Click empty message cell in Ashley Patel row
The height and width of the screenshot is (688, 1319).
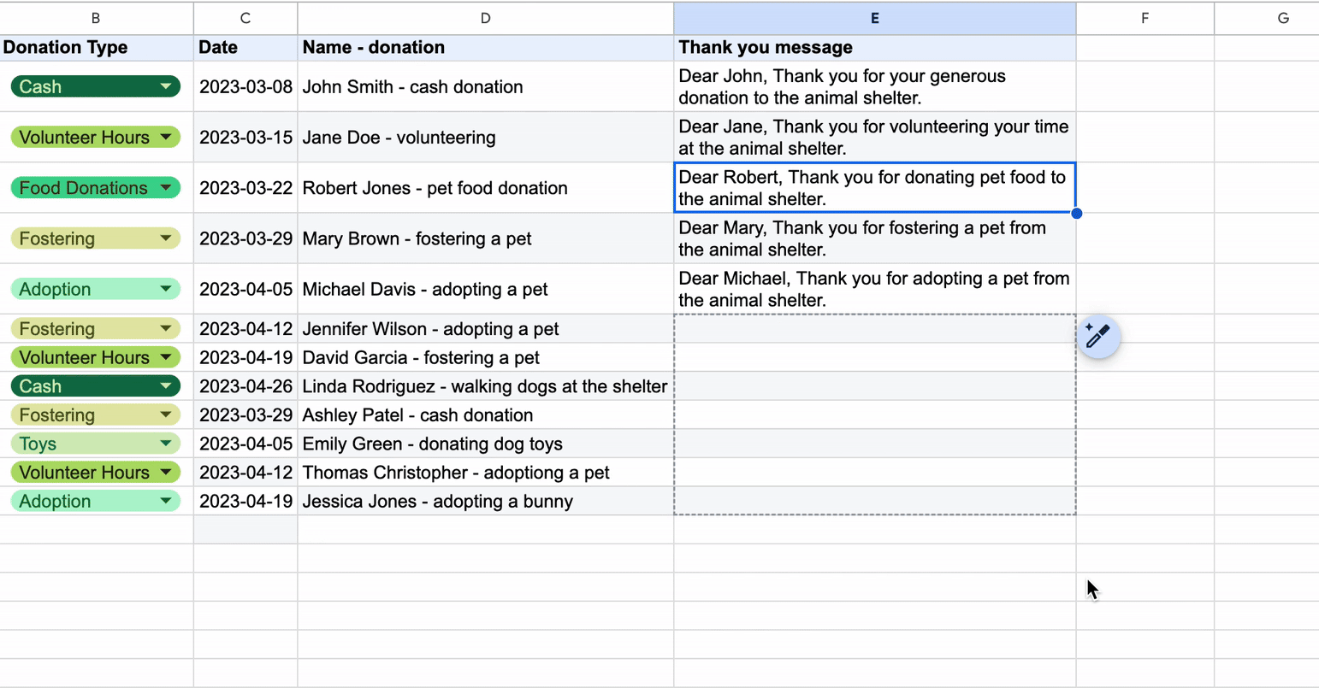tap(874, 415)
